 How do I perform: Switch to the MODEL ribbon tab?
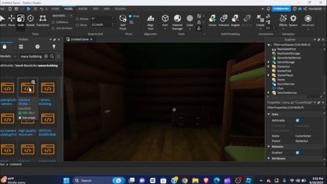68,9
